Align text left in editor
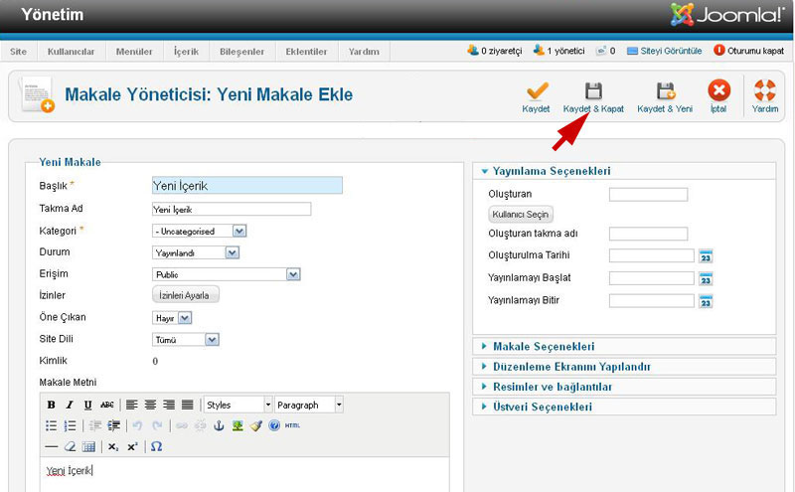Screen dimensions: 795x492 [132, 405]
